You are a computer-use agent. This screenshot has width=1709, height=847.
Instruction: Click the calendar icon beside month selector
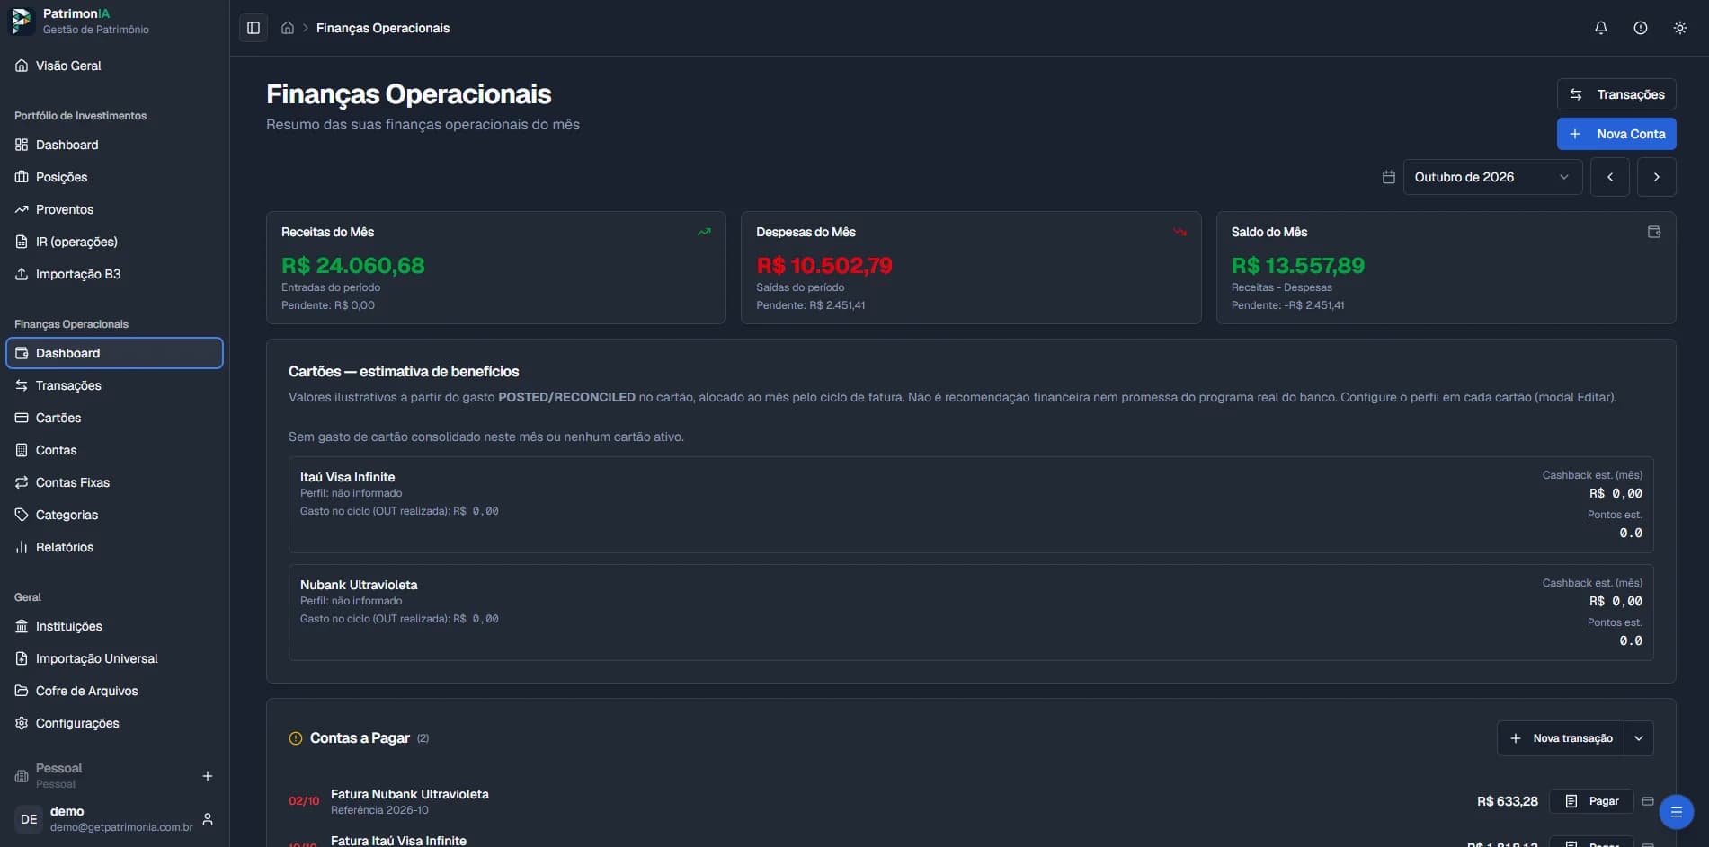[1388, 177]
